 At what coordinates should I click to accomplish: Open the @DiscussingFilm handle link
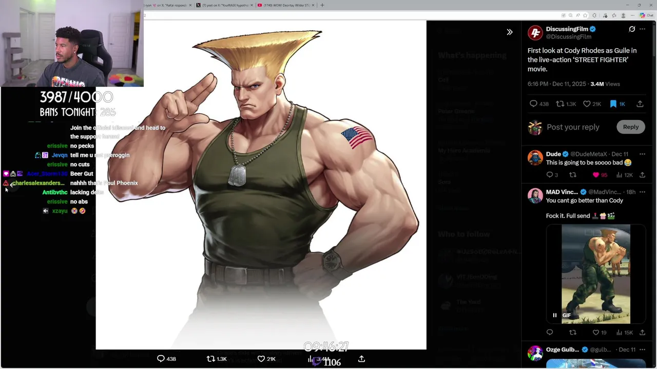569,37
